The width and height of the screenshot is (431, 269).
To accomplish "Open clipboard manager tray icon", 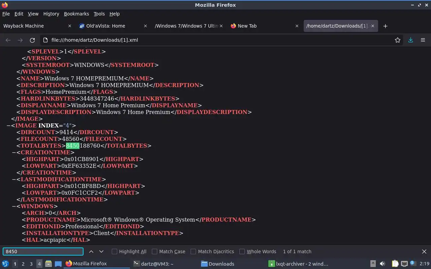I will [395, 264].
